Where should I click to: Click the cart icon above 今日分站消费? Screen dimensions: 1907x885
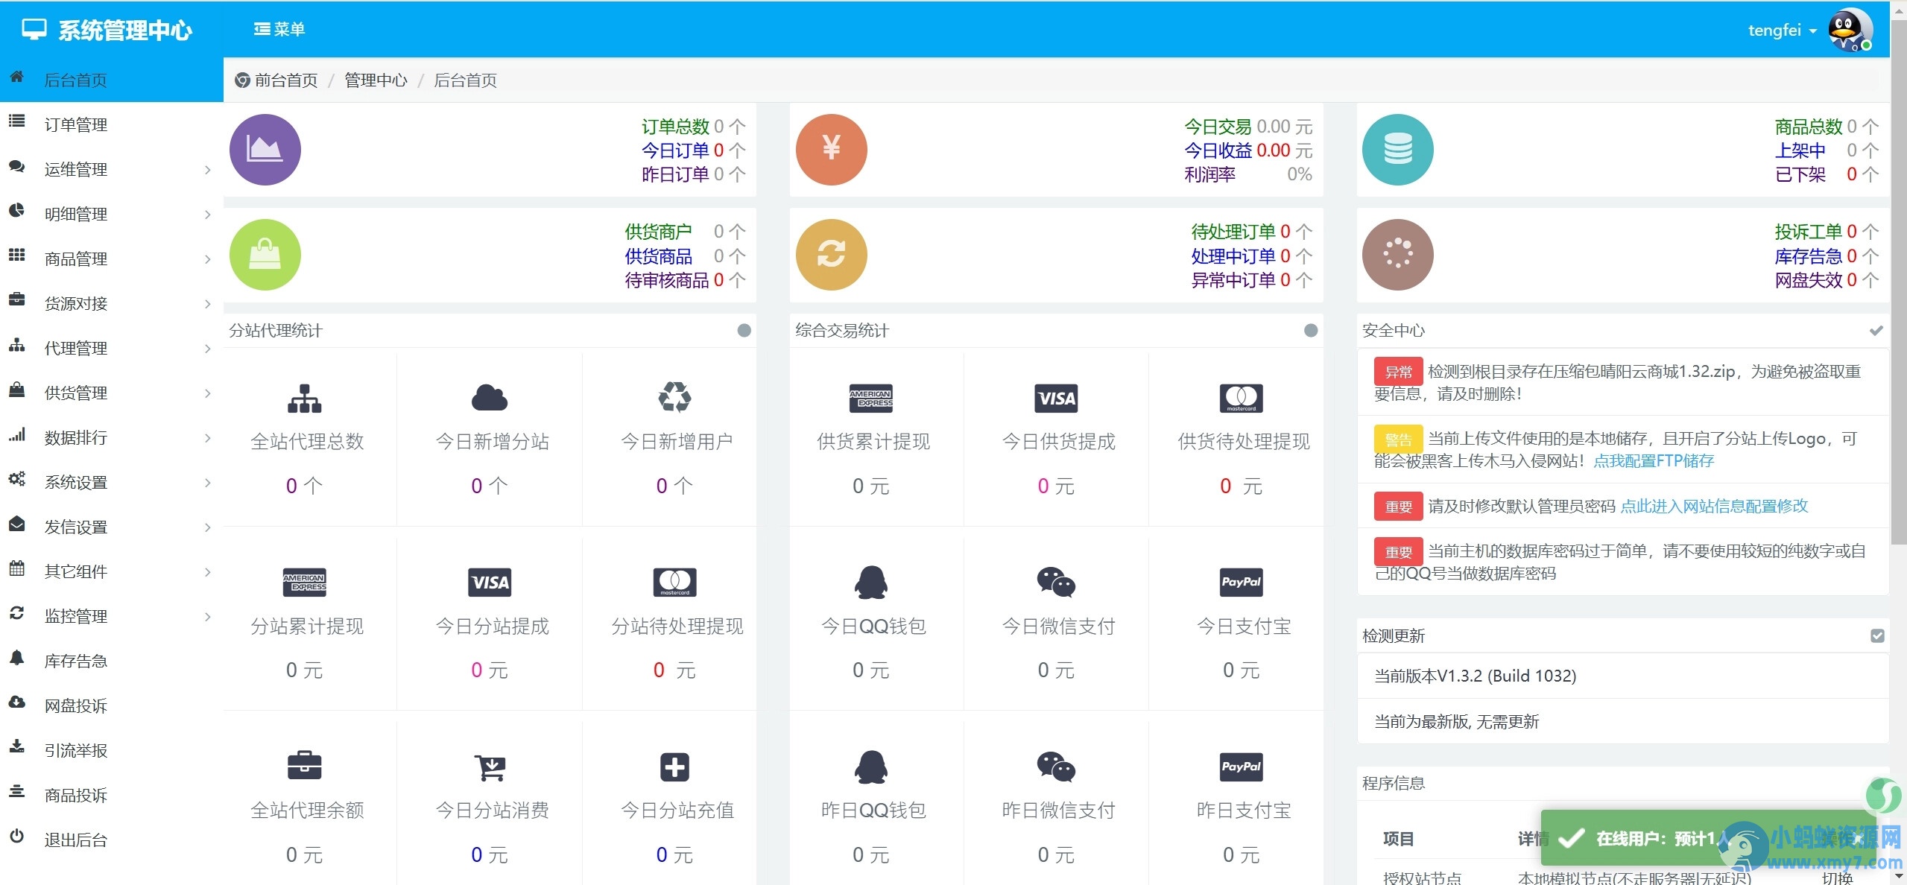(490, 767)
